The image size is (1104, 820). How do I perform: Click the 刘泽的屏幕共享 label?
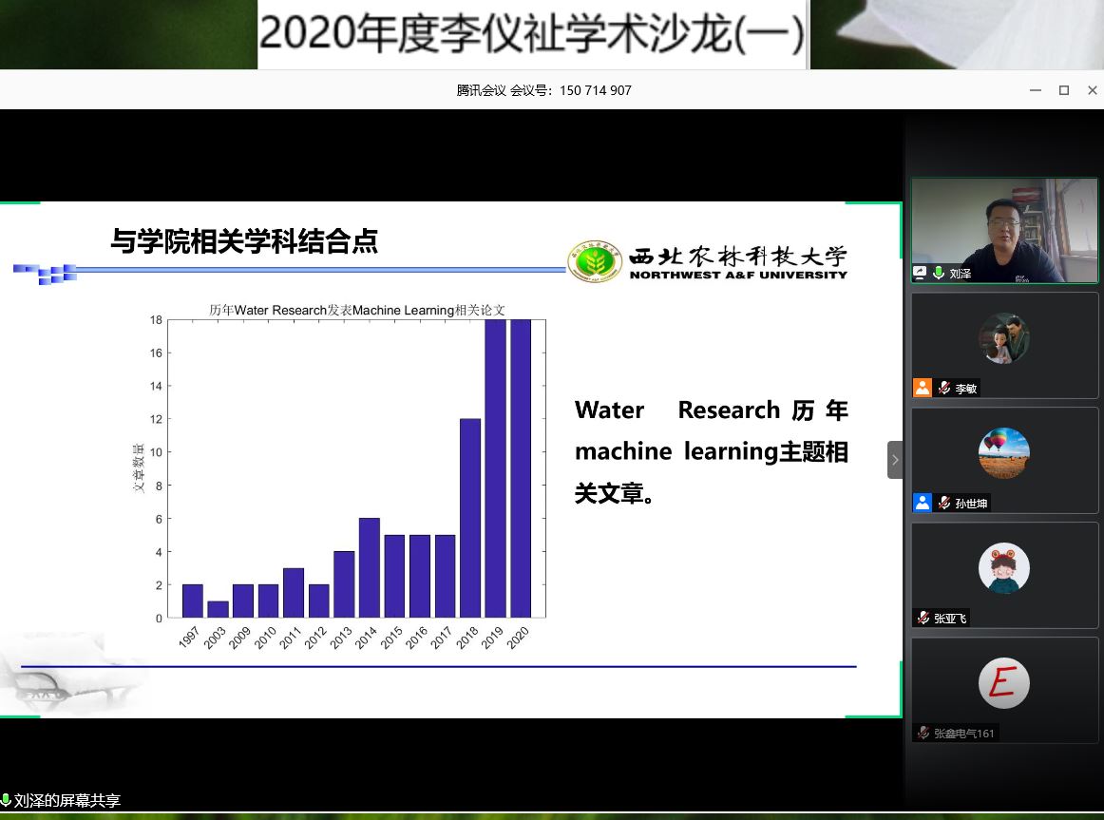67,801
